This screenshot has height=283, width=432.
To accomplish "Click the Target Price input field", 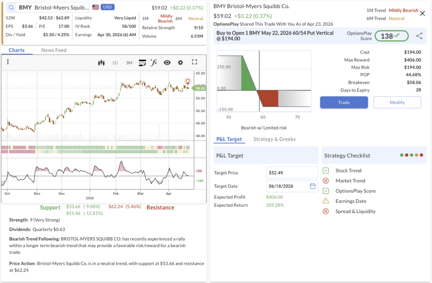I will pos(292,172).
